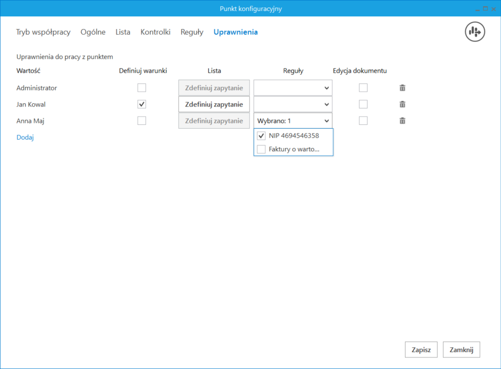Switch to the Kontrolki tab
The width and height of the screenshot is (501, 369).
[156, 32]
